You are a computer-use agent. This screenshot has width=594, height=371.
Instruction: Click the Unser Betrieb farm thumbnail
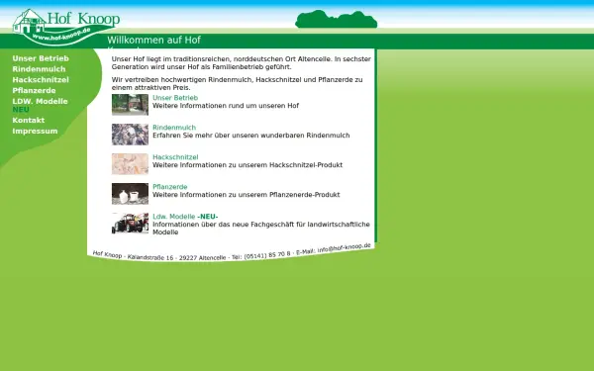point(130,105)
